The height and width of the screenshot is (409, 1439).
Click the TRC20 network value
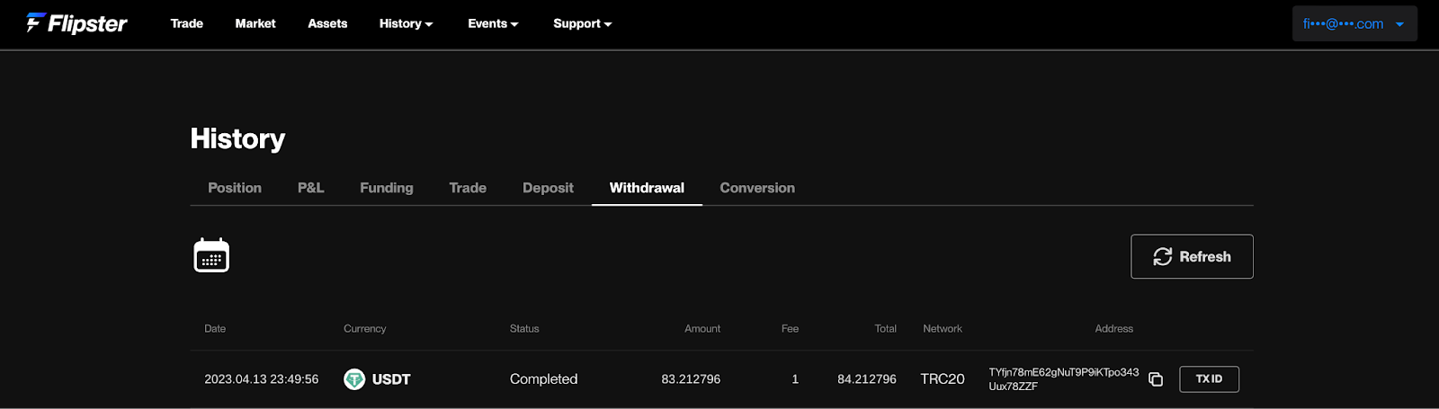[x=943, y=379]
